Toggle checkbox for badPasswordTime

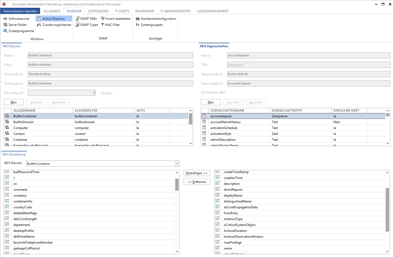(7, 172)
